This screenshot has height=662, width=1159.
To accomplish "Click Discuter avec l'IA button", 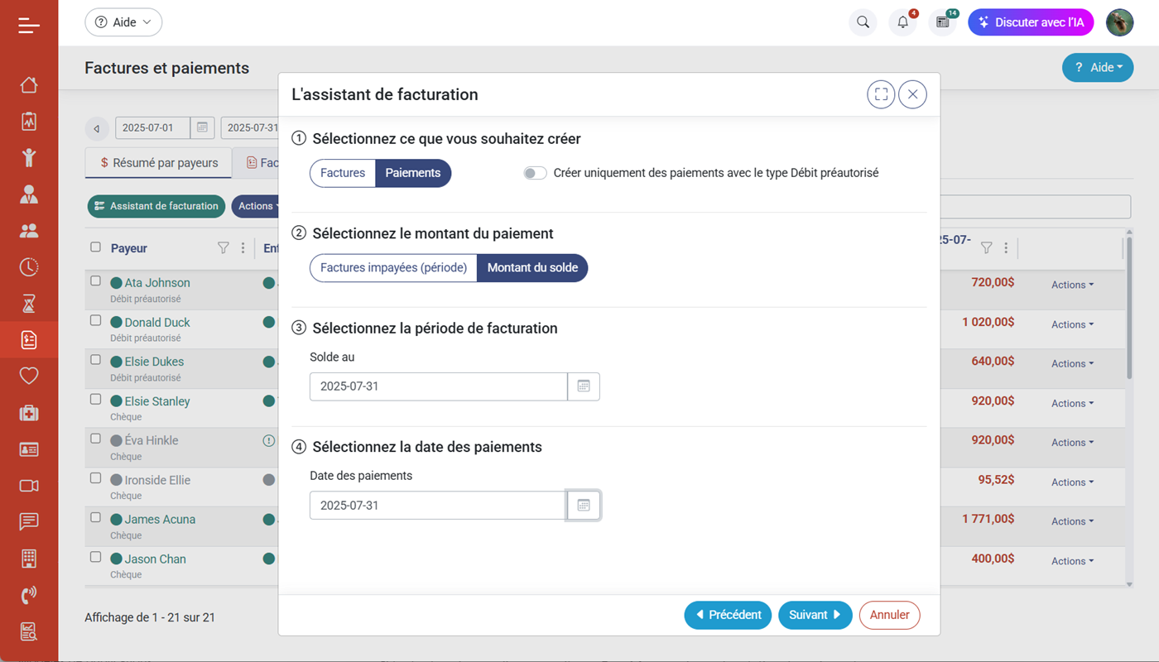I will pyautogui.click(x=1031, y=22).
